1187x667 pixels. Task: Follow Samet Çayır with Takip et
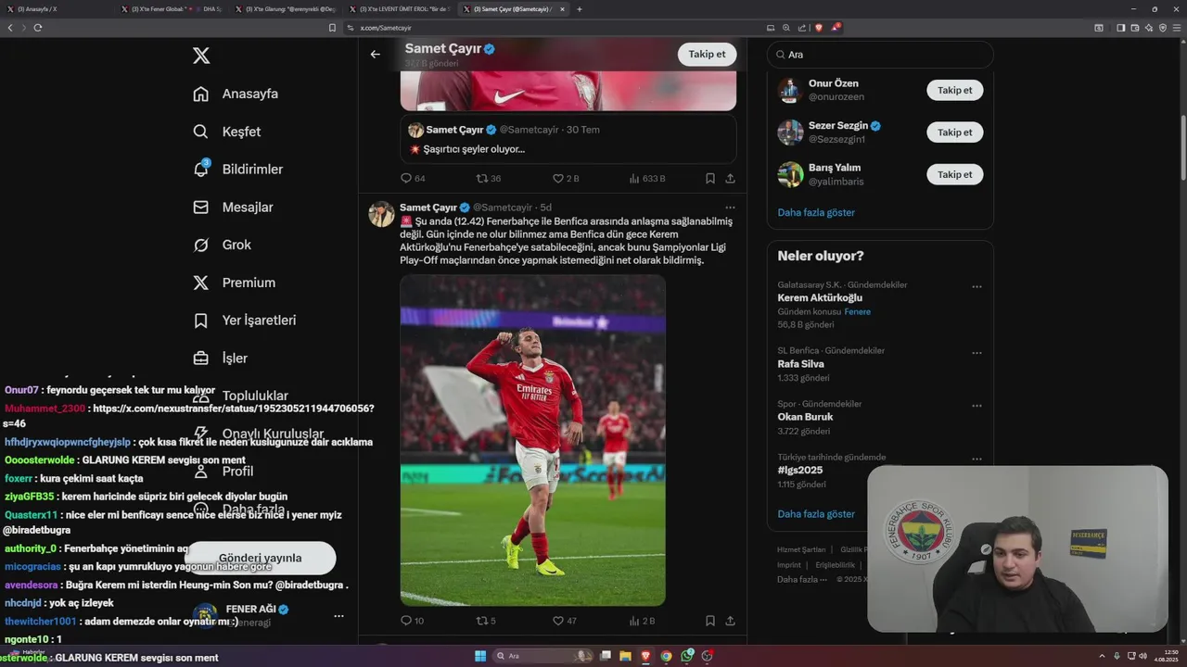707,54
